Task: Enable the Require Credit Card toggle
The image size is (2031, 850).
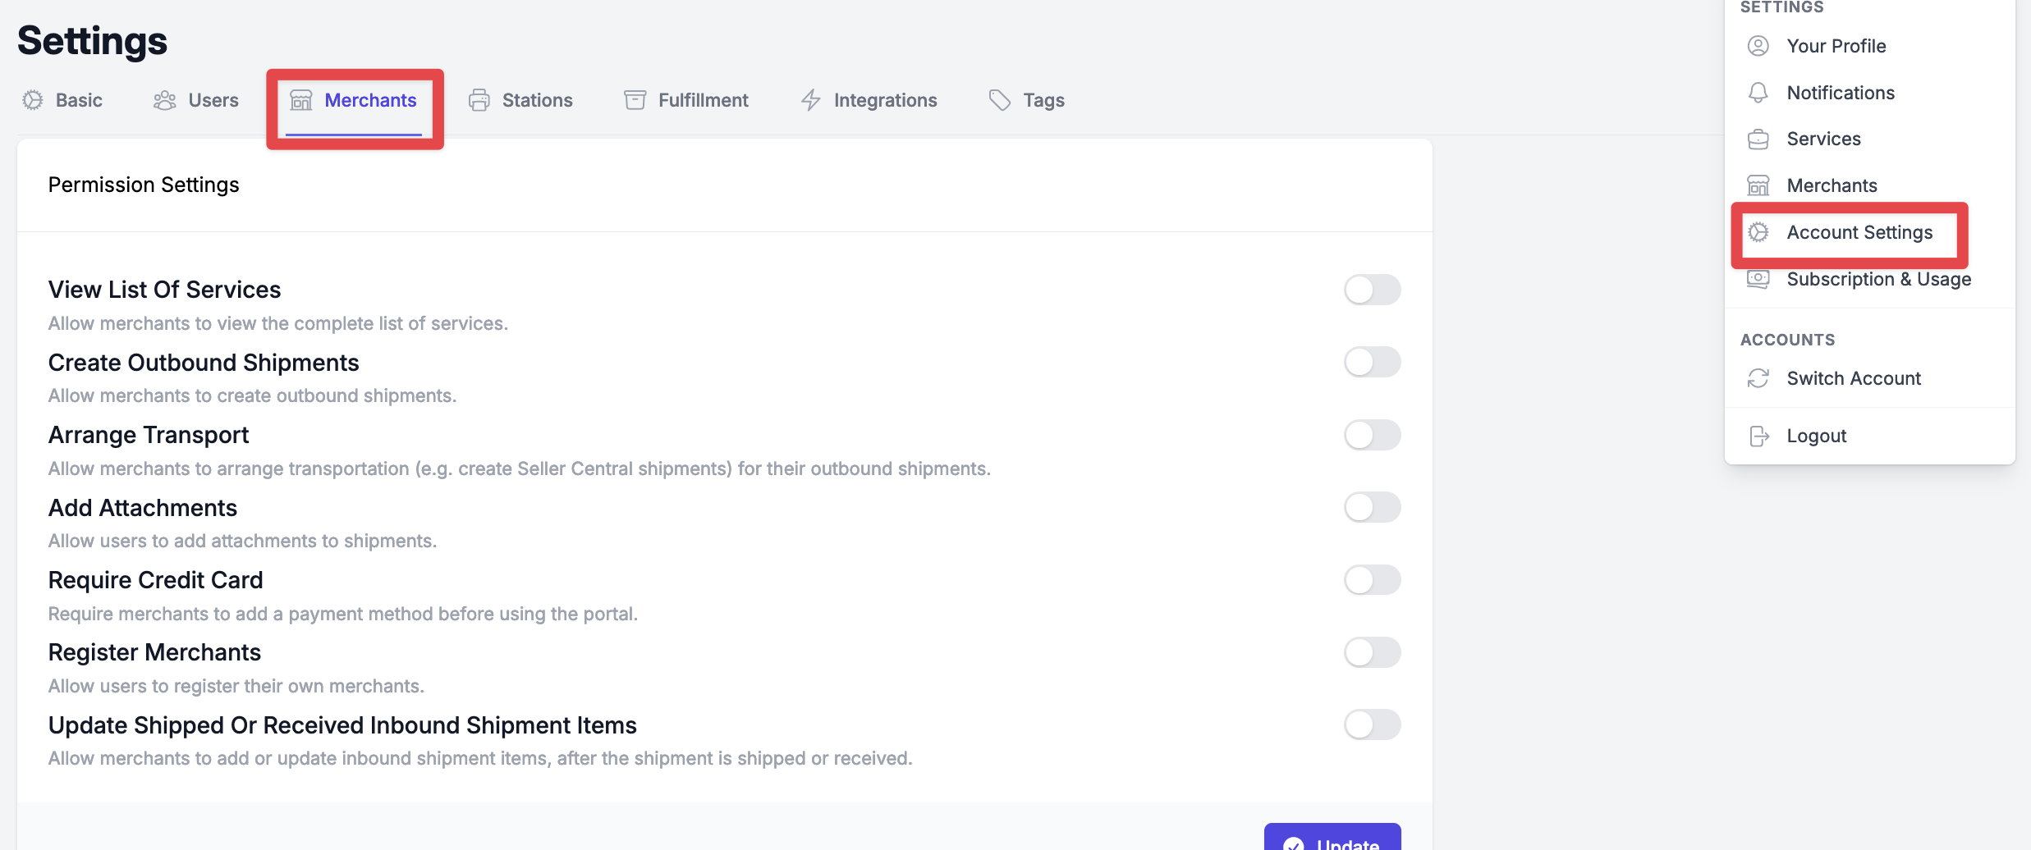Action: [1372, 580]
